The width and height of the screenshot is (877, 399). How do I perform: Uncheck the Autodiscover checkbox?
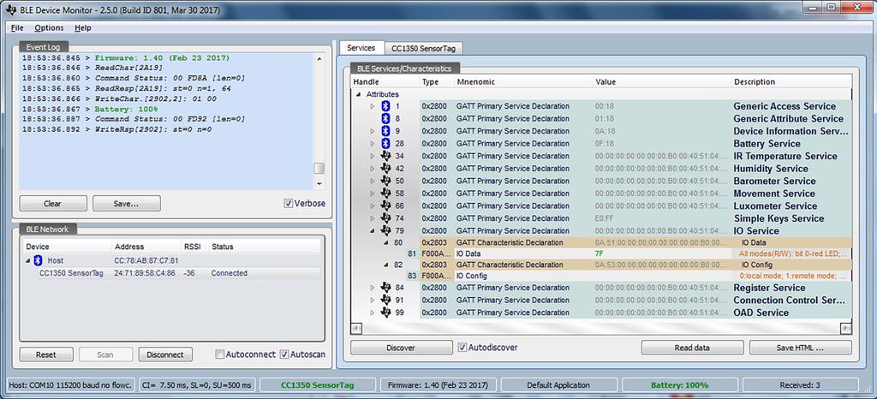coord(462,348)
